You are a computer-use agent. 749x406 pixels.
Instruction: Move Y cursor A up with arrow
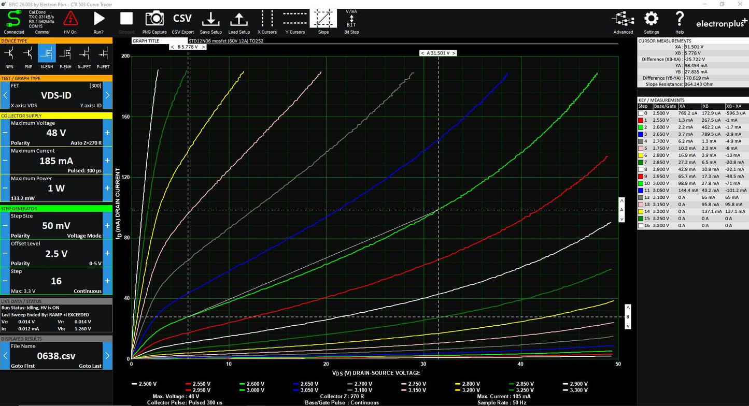(x=621, y=200)
